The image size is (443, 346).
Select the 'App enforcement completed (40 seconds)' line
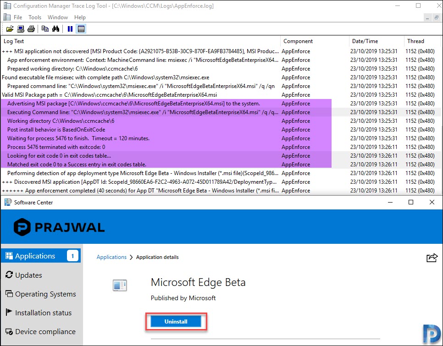click(221, 191)
